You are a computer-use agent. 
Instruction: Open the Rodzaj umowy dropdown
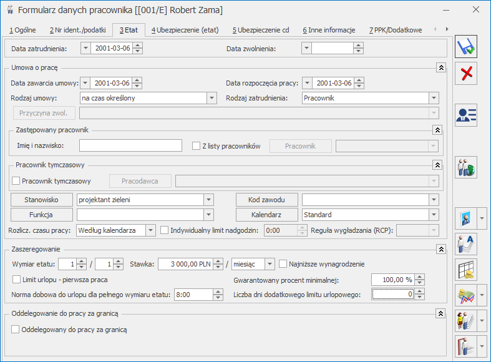(x=211, y=98)
